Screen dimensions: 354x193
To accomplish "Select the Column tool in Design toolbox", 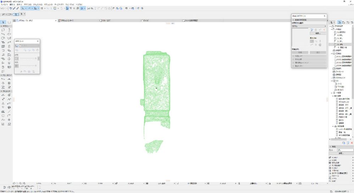I will 9,30.
